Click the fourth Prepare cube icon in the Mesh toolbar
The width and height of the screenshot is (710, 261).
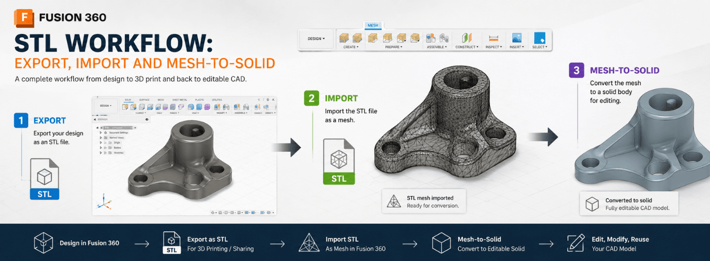point(415,38)
